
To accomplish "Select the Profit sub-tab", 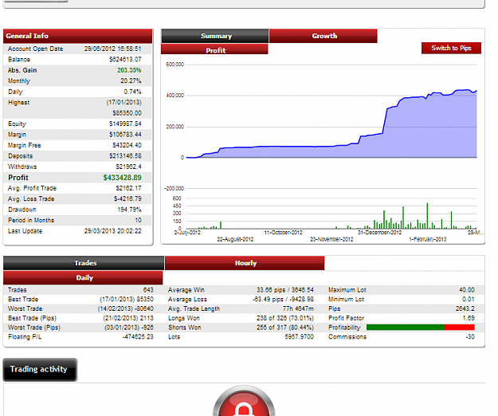I will pos(214,49).
